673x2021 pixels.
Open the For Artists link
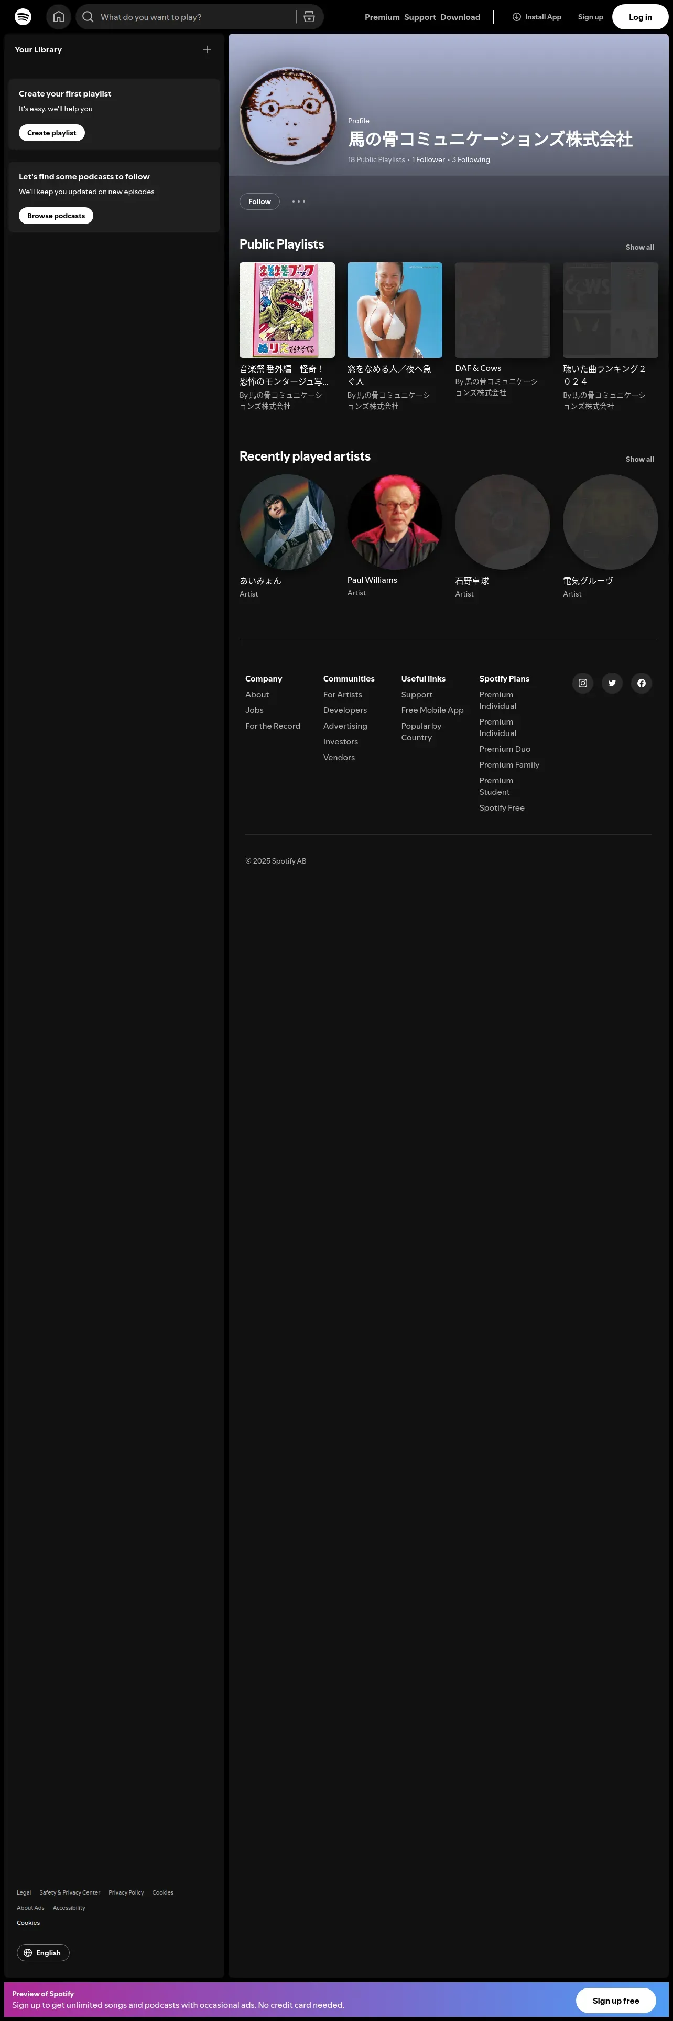point(342,694)
